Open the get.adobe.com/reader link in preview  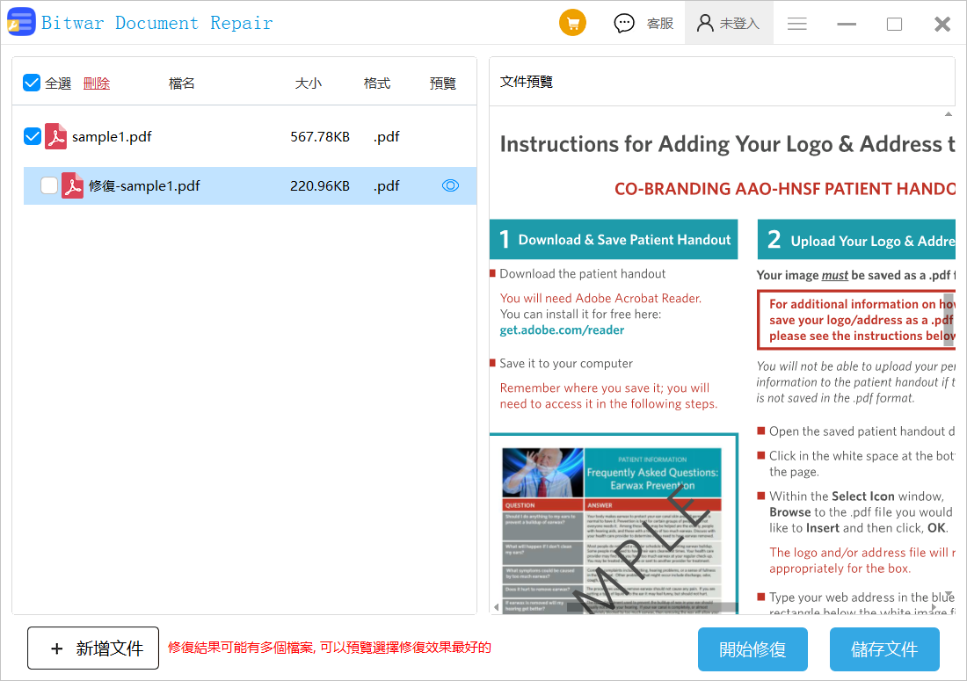coord(562,330)
